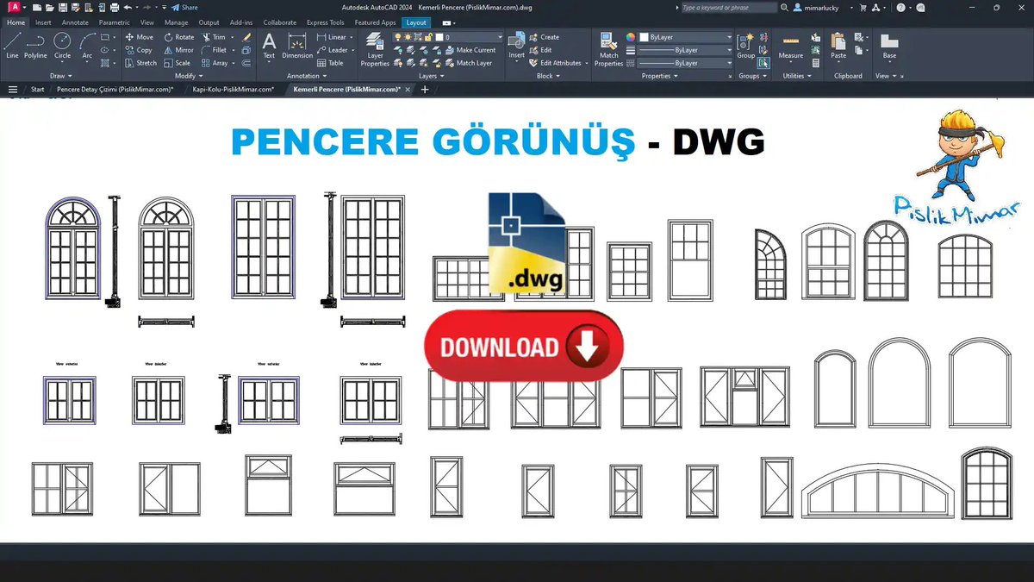Open new drawing tab with plus

(424, 89)
